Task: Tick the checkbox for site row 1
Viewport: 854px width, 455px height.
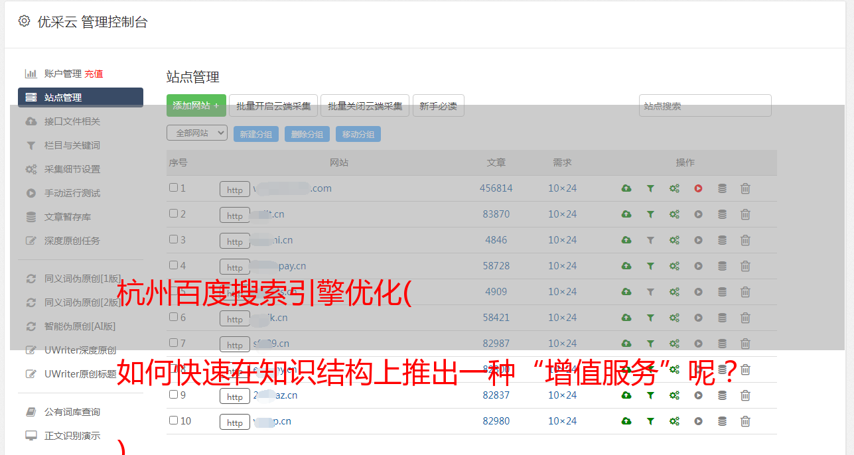Action: click(173, 188)
